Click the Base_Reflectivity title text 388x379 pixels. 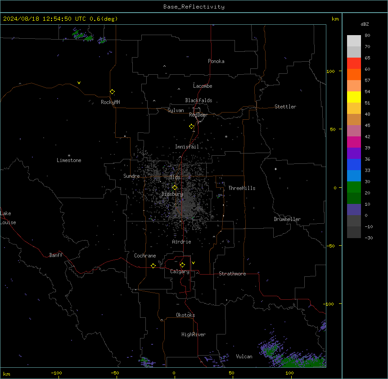click(x=194, y=7)
